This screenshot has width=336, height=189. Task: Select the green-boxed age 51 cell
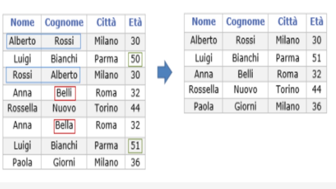[x=135, y=146]
